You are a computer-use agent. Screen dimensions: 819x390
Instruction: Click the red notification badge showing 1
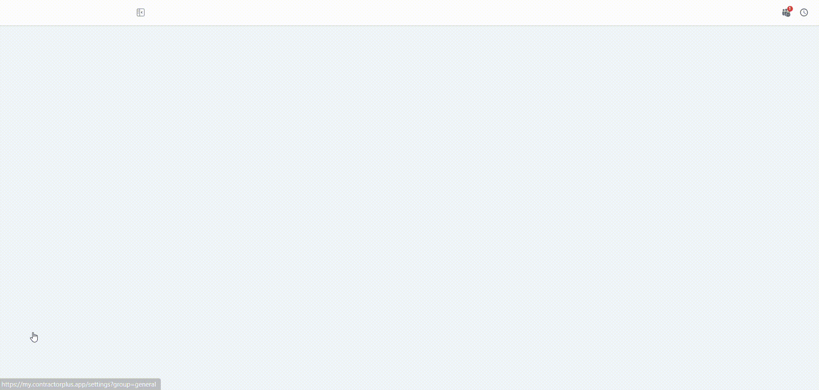click(790, 9)
